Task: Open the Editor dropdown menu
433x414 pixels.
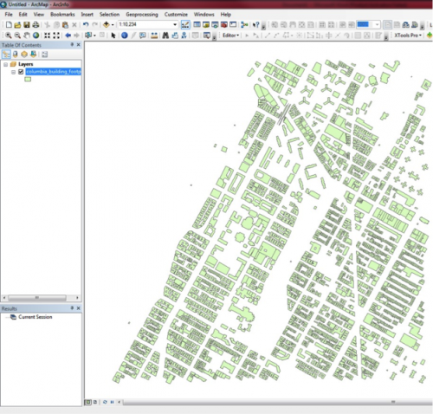Action: [x=230, y=36]
